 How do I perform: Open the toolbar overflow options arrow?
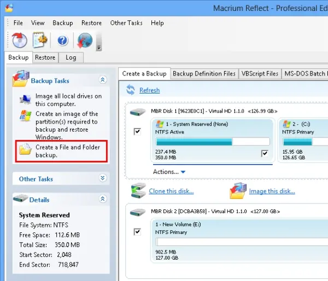(x=99, y=48)
